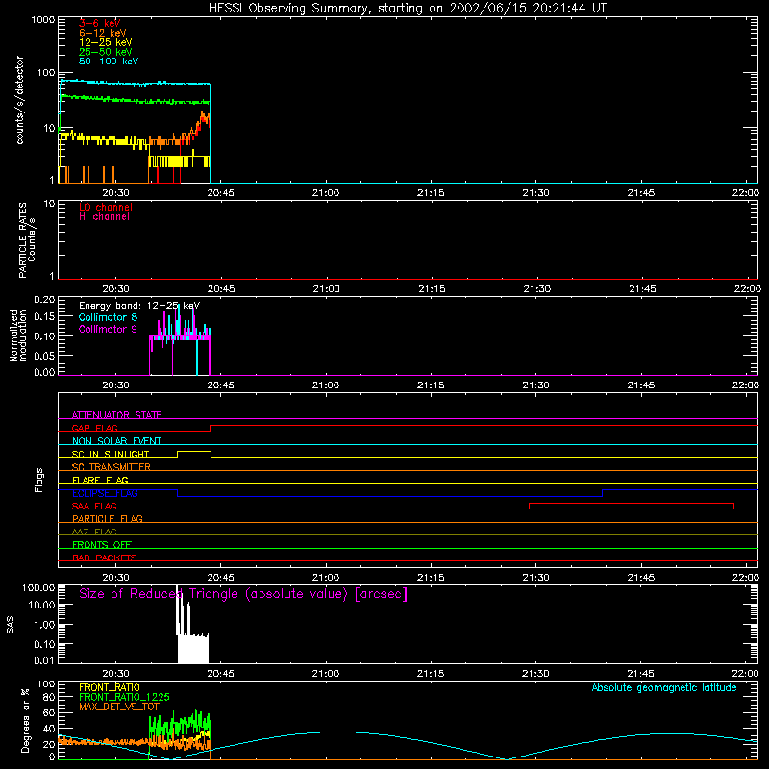Click the SC_TRANSMITTER flag label
This screenshot has height=769, width=769.
(x=112, y=467)
